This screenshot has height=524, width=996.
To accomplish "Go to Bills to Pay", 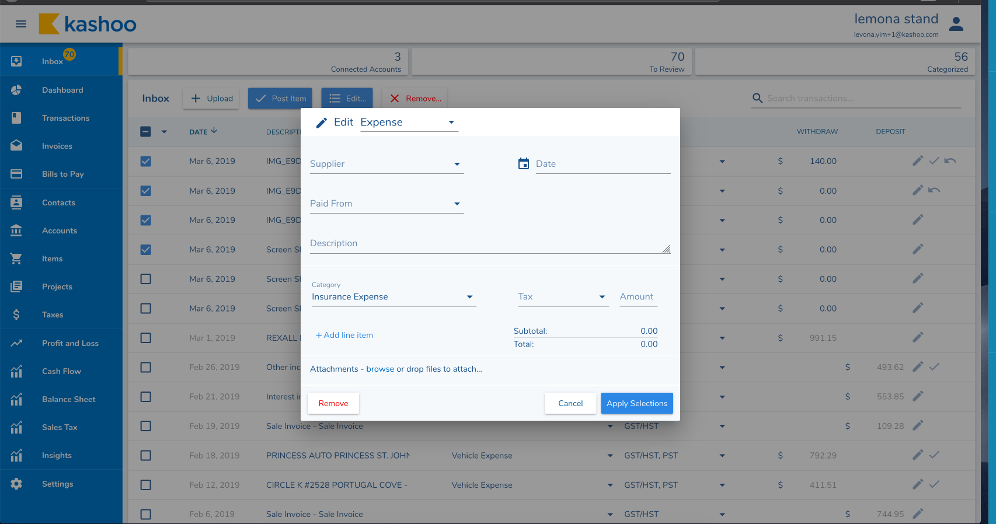I will [63, 174].
